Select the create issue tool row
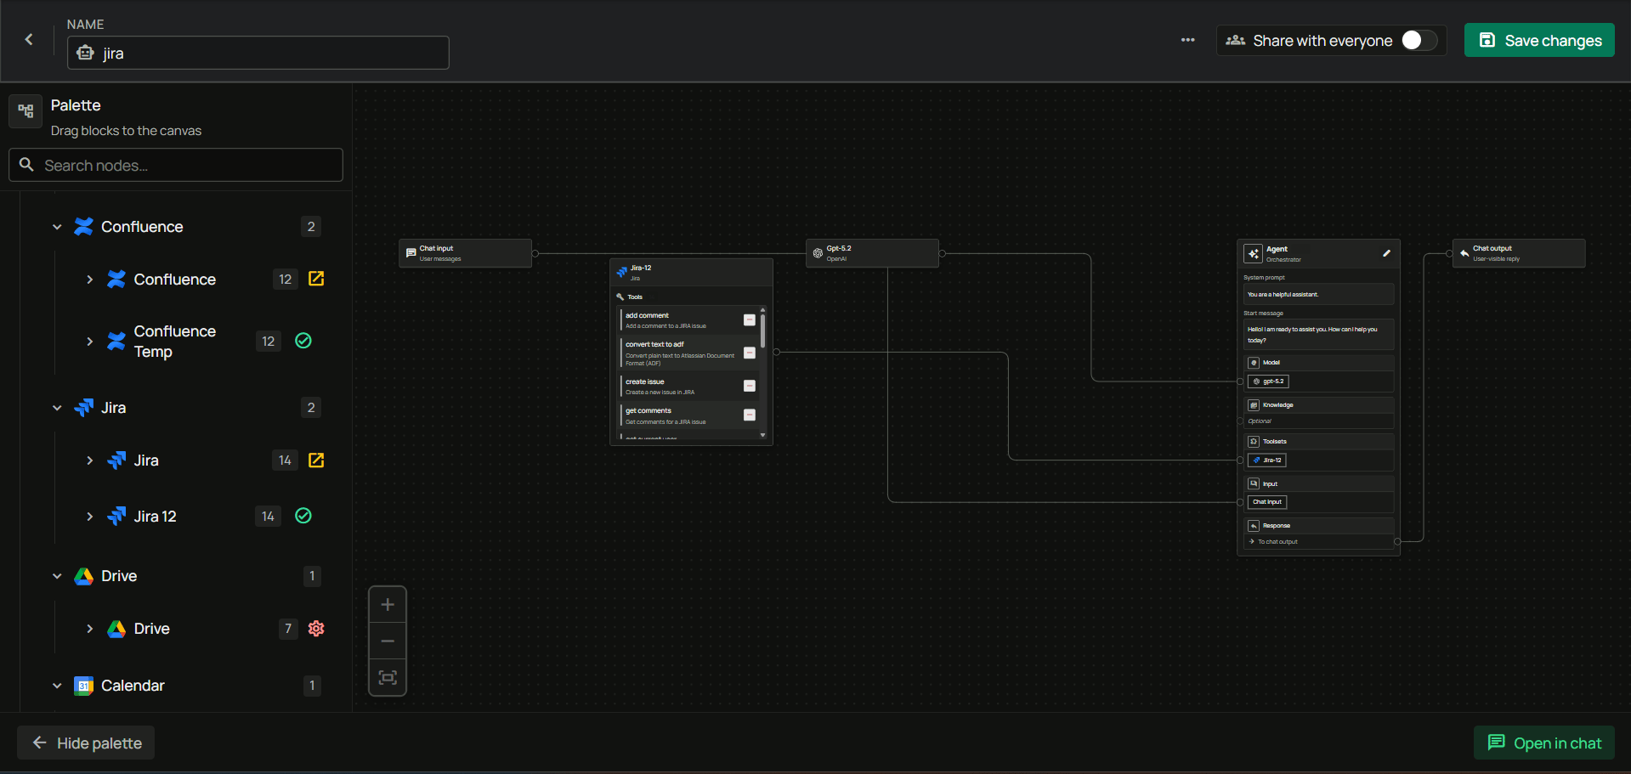 coord(689,387)
